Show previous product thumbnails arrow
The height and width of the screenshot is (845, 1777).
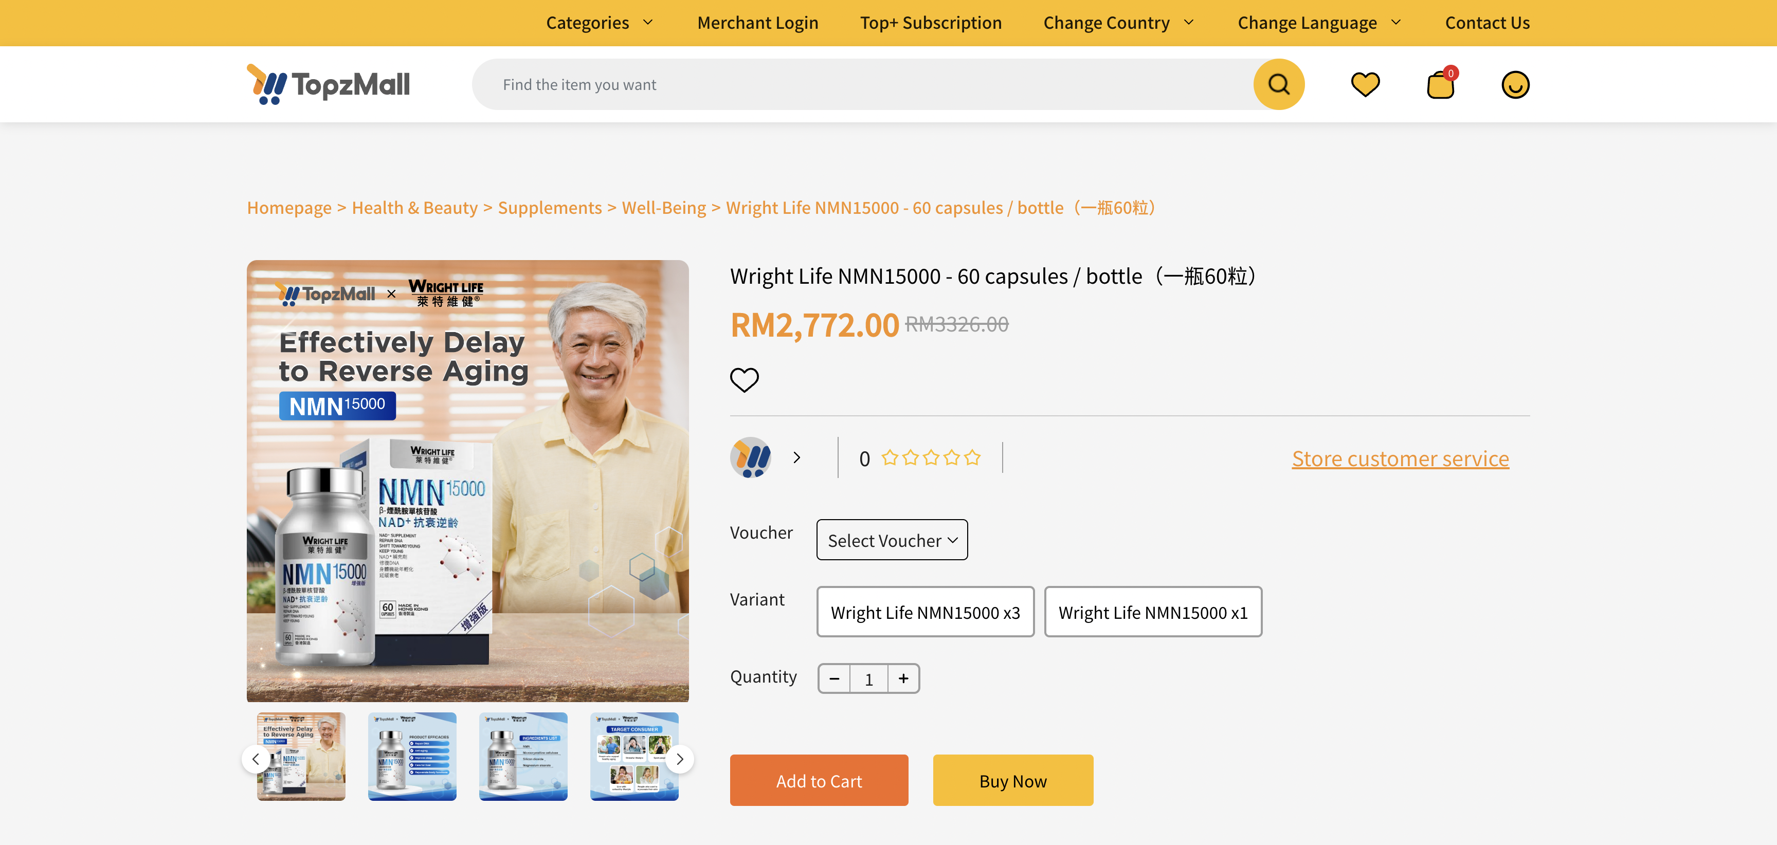click(x=256, y=759)
